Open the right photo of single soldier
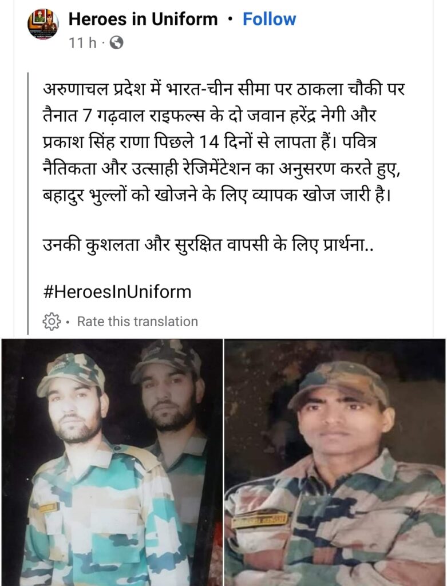Screen dimensions: 447x586 (x=335, y=462)
